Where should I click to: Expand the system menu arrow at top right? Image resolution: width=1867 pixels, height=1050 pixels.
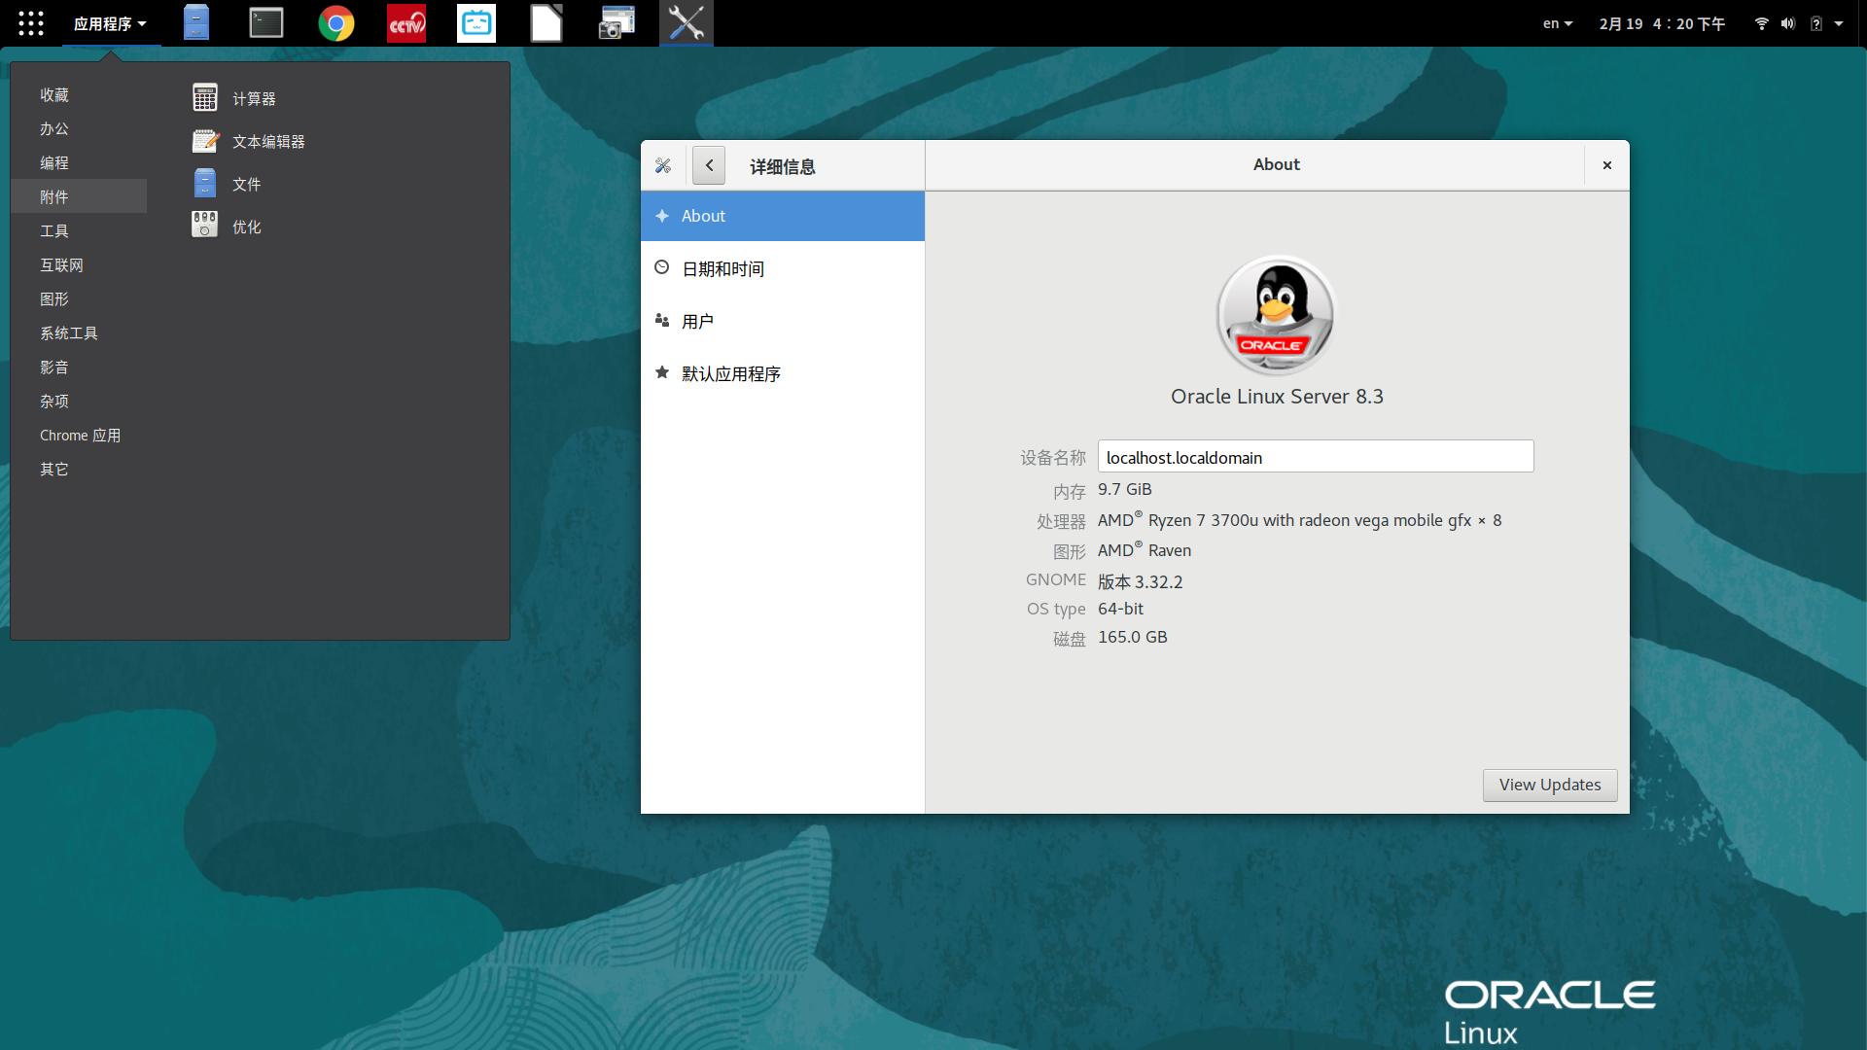[x=1839, y=23]
